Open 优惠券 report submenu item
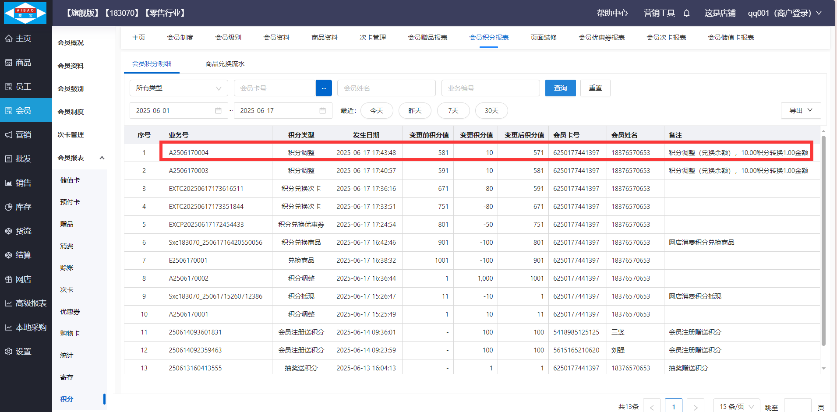 point(70,312)
